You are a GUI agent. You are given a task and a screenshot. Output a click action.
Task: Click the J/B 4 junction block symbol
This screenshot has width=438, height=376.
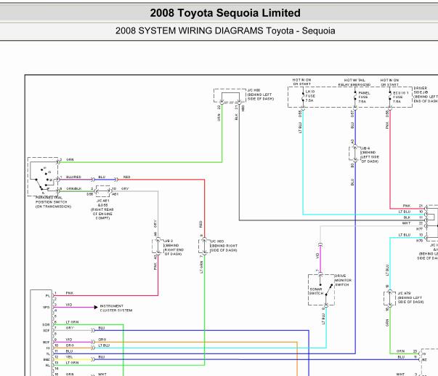click(x=354, y=153)
